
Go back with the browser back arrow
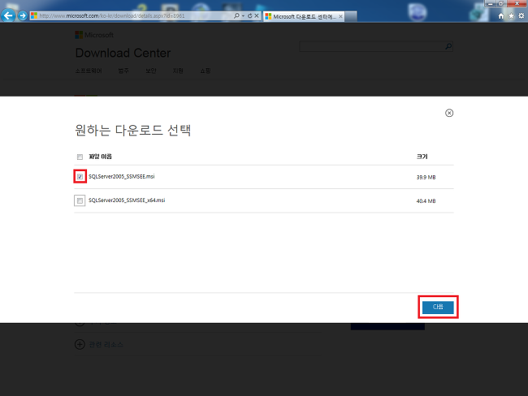point(8,15)
